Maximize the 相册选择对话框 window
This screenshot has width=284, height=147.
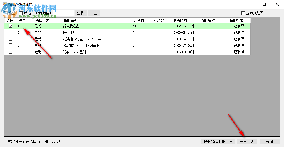264,4
